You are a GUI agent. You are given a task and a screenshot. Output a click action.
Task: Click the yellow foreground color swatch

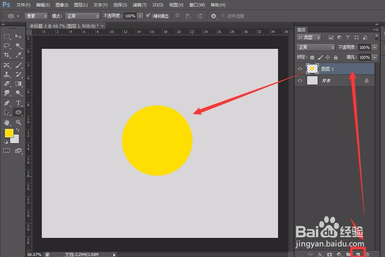(9, 133)
